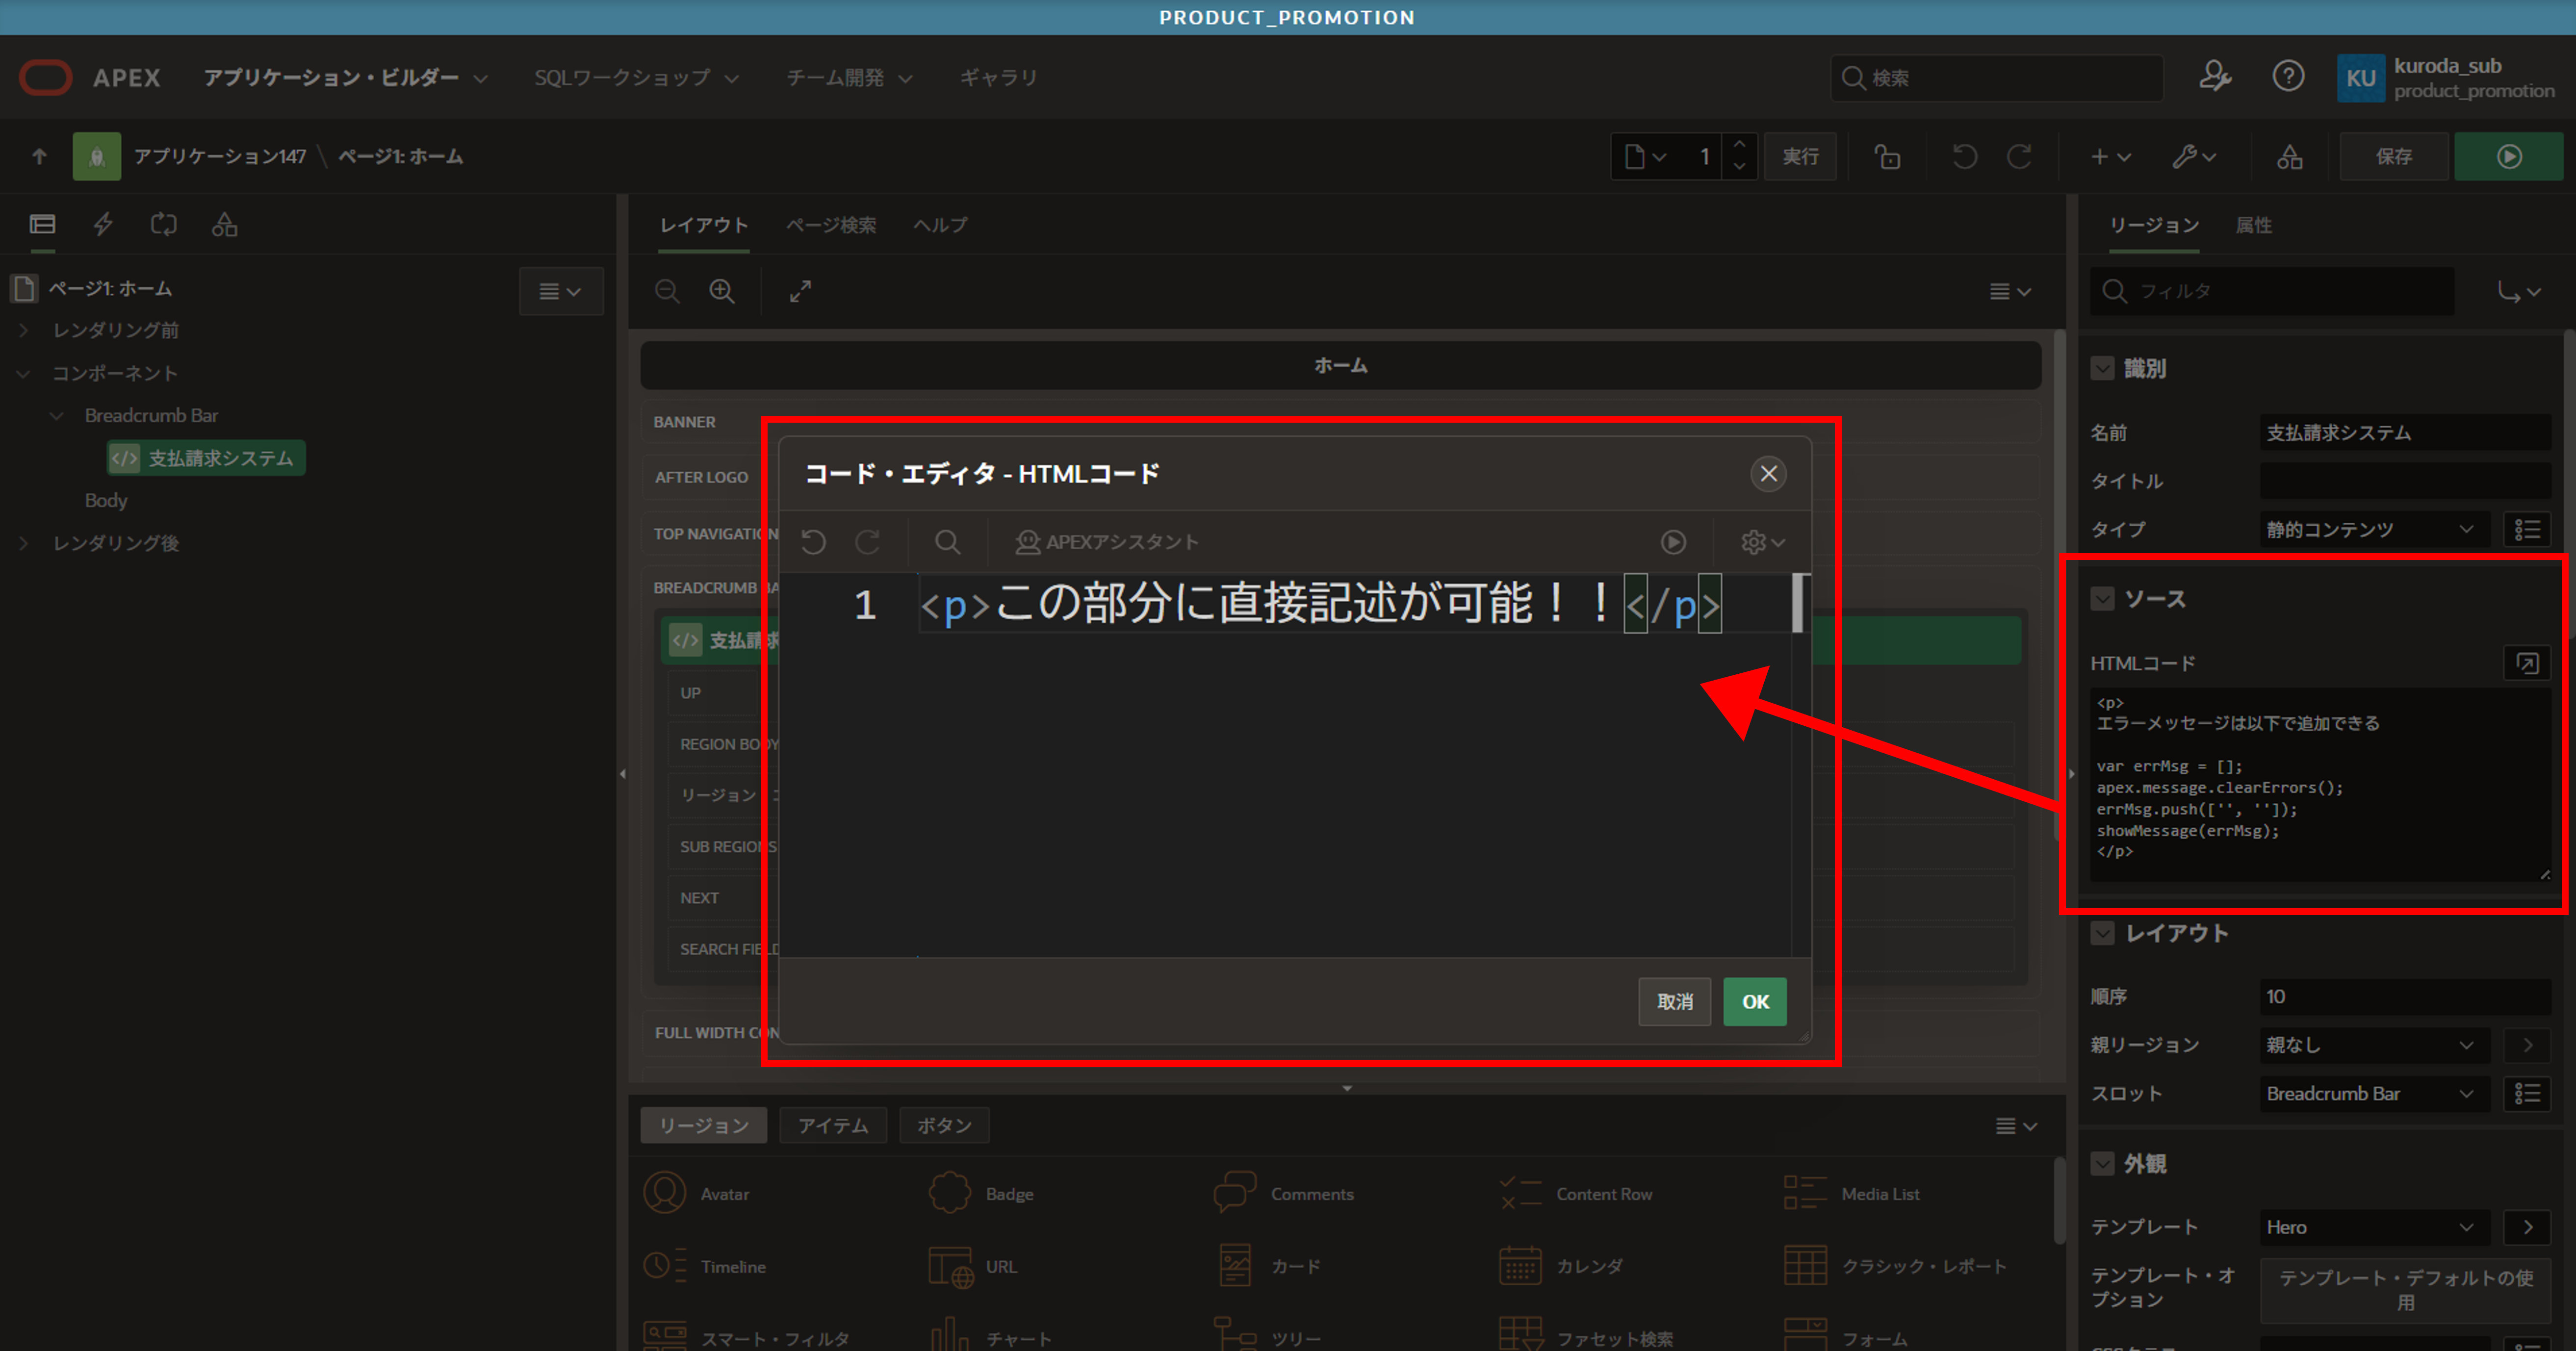Click the dynamic actions lightning tab icon

click(103, 224)
